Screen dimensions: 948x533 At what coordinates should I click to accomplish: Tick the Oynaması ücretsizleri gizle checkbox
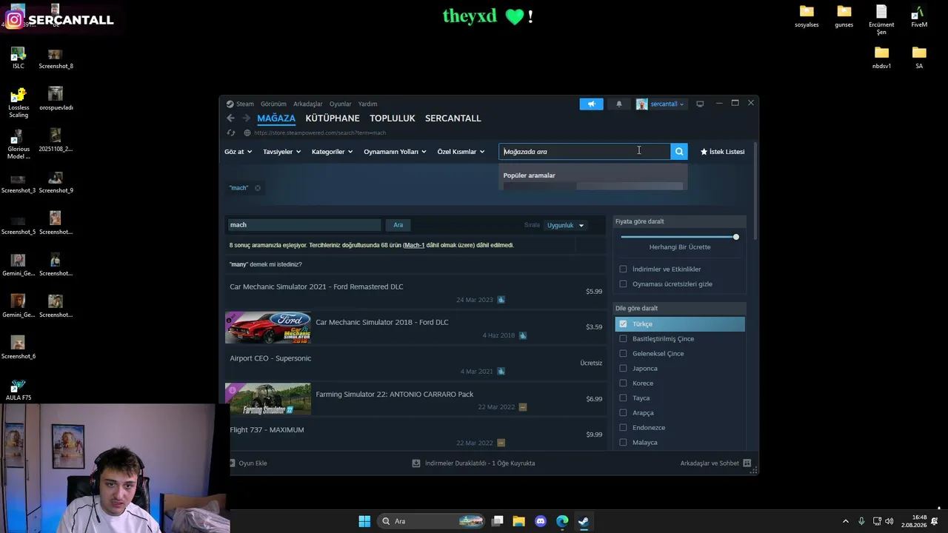tap(623, 284)
